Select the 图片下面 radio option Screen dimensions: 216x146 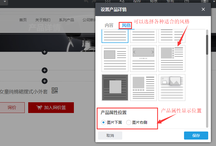tap(103, 122)
